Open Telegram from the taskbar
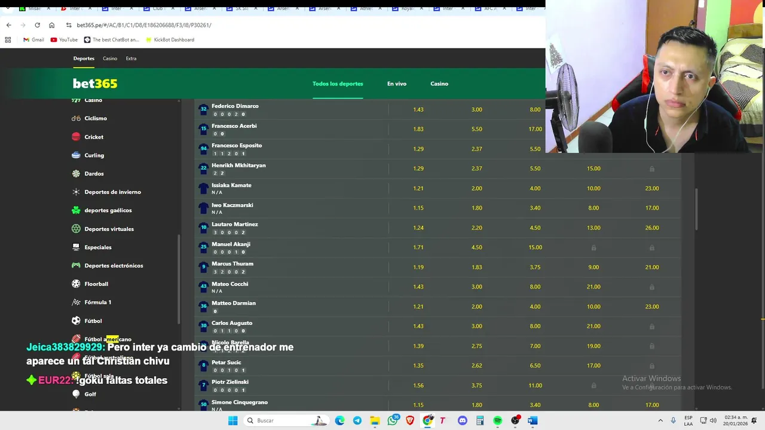 point(357,420)
